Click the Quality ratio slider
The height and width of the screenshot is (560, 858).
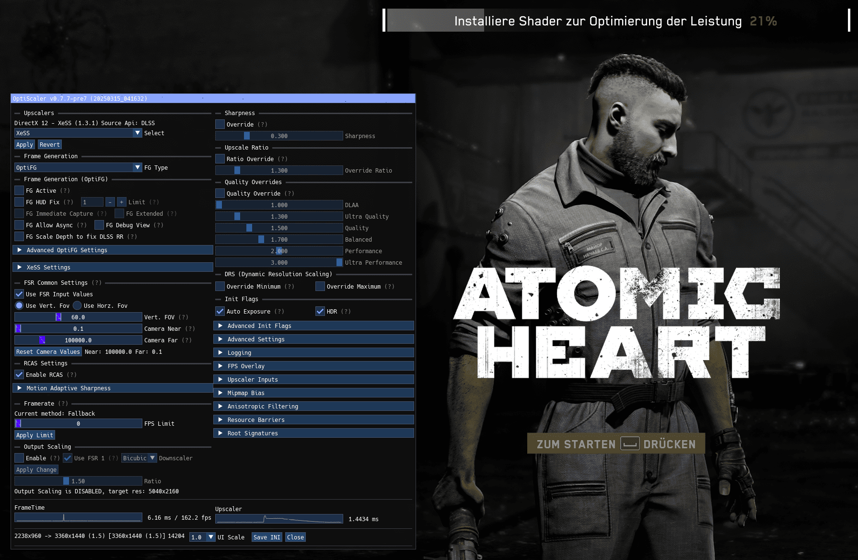click(x=279, y=228)
